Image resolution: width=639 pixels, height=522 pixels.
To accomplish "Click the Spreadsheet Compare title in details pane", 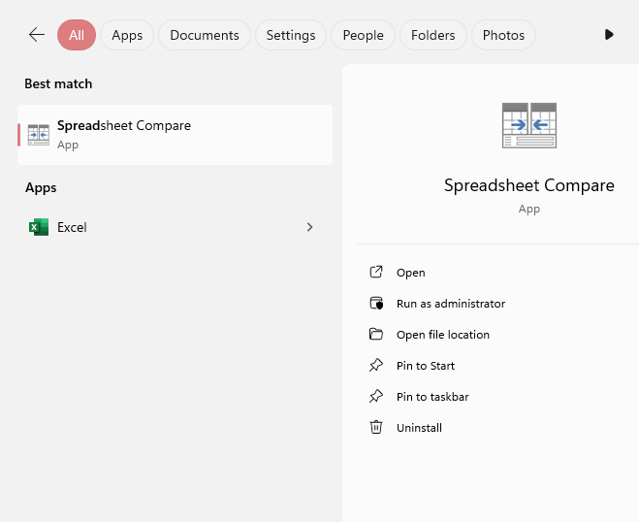I will (529, 185).
